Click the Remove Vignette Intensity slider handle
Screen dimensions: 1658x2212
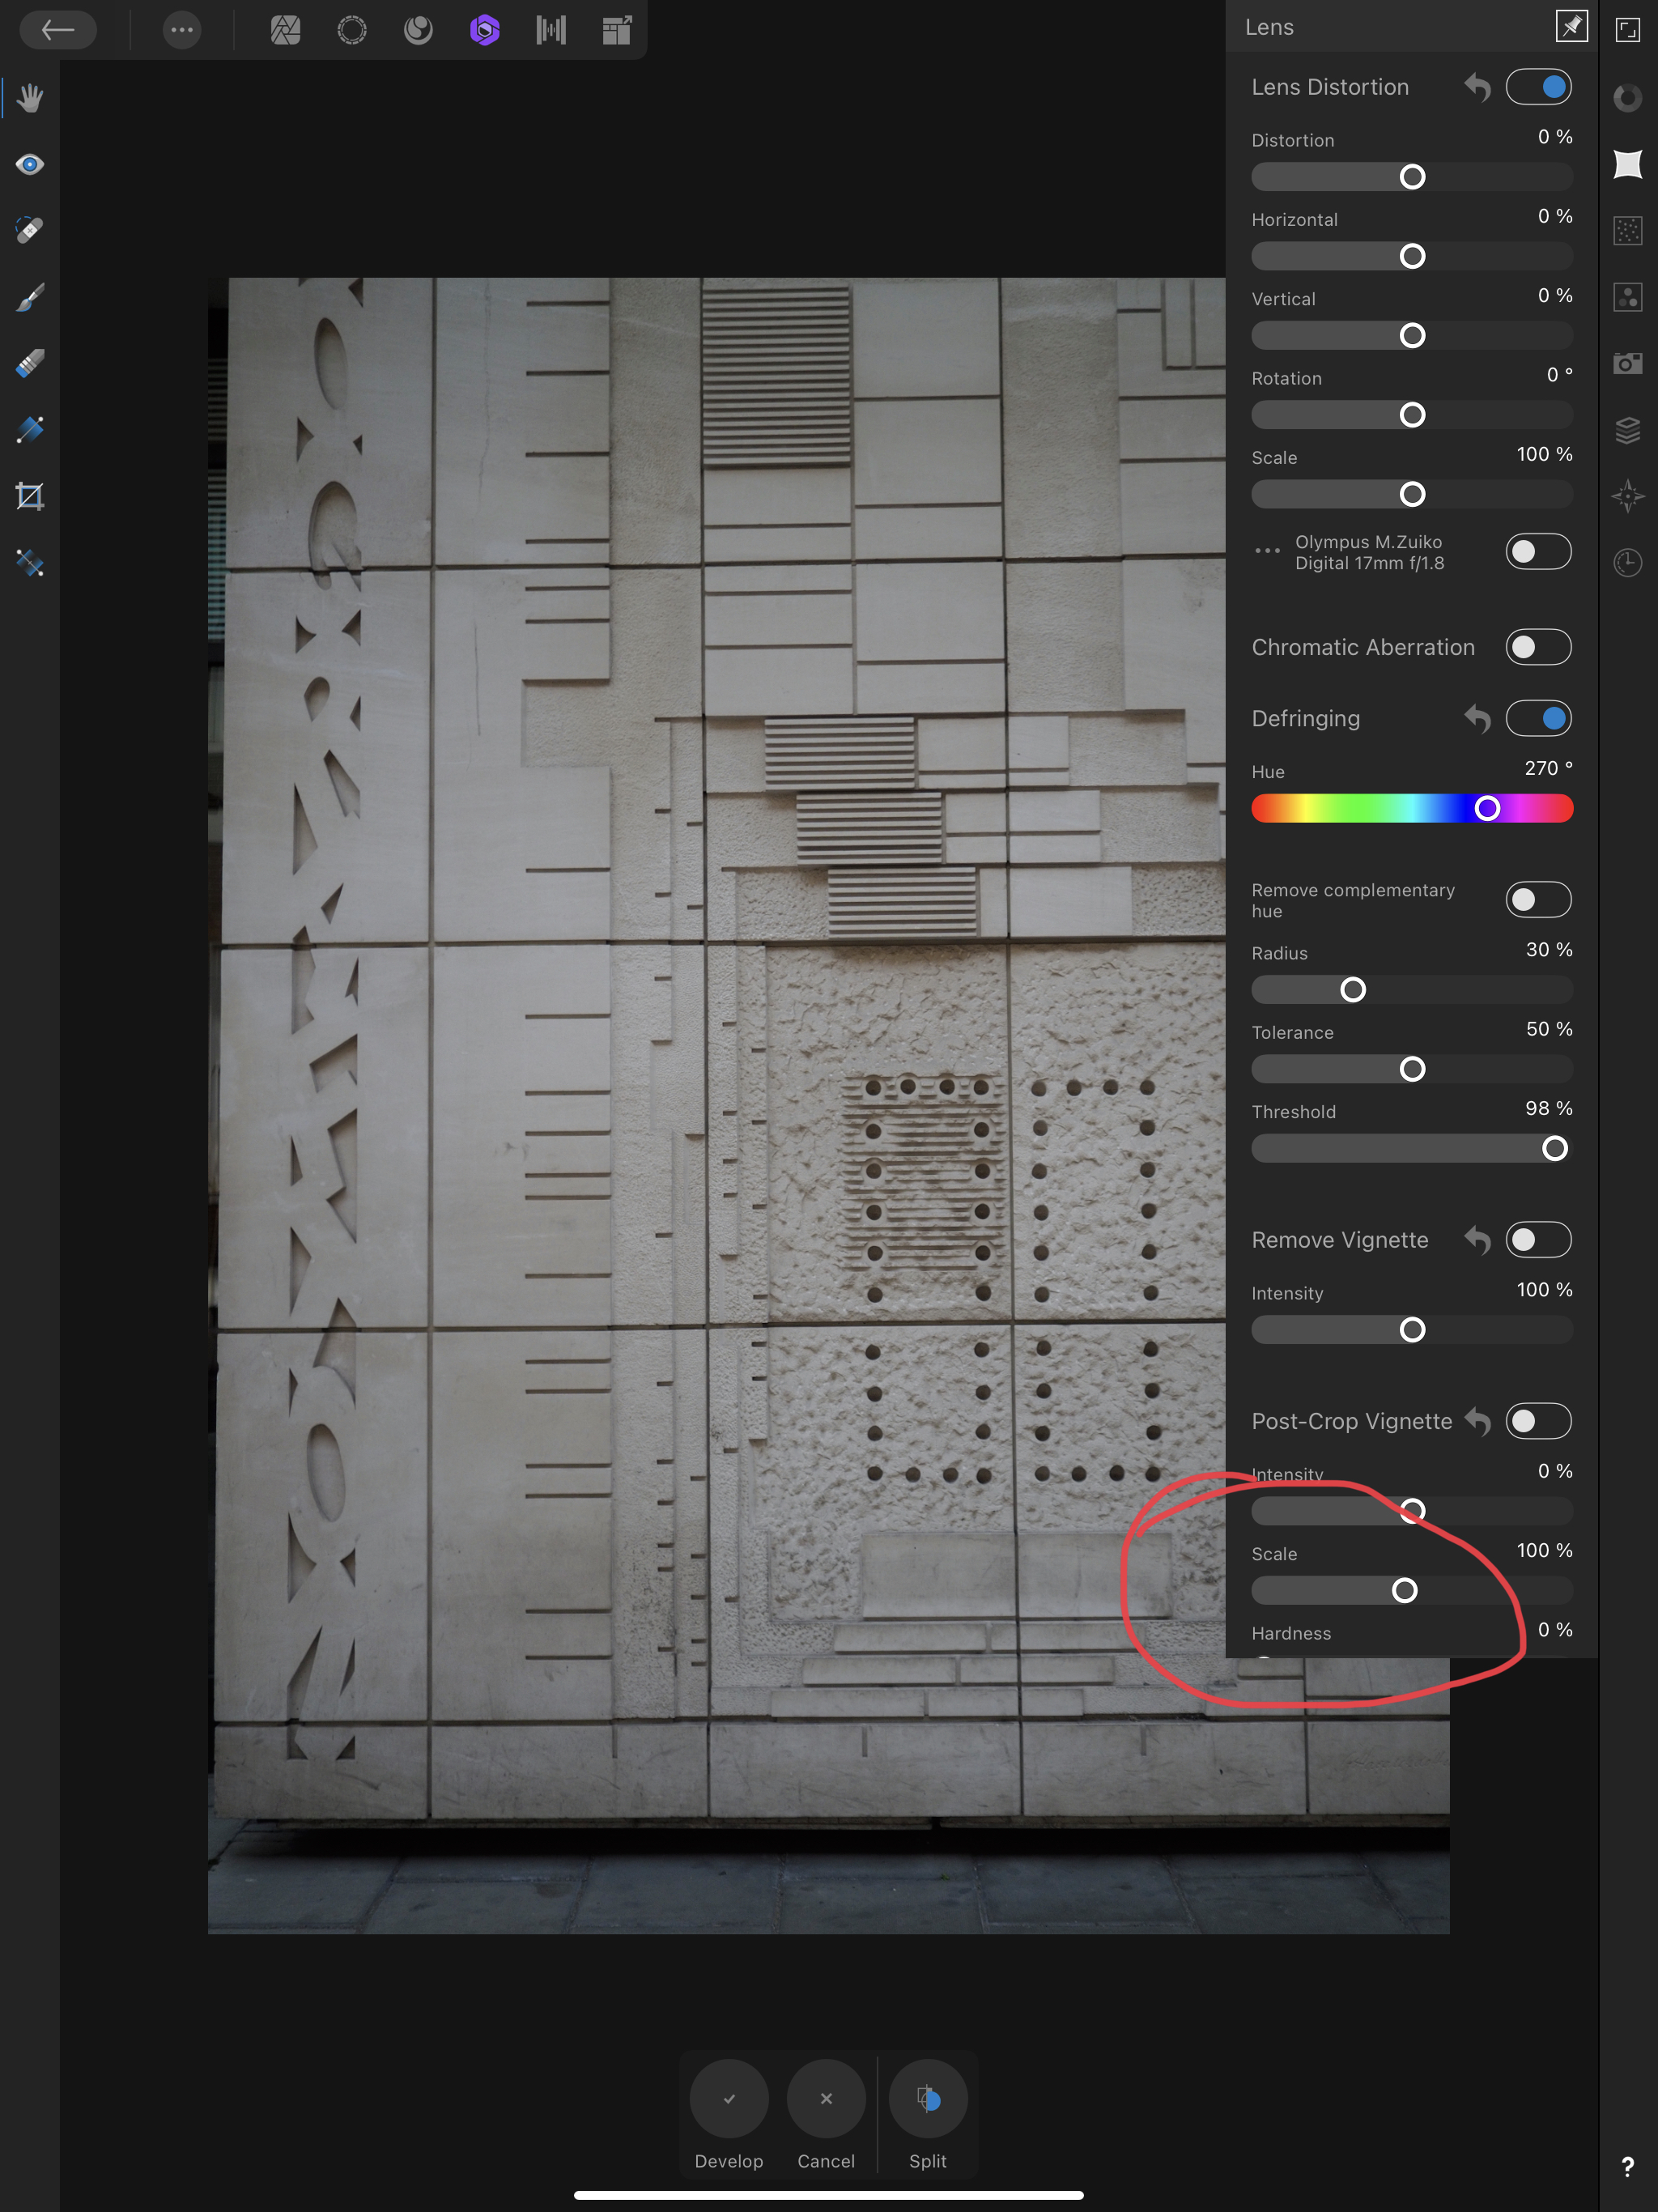(x=1412, y=1330)
